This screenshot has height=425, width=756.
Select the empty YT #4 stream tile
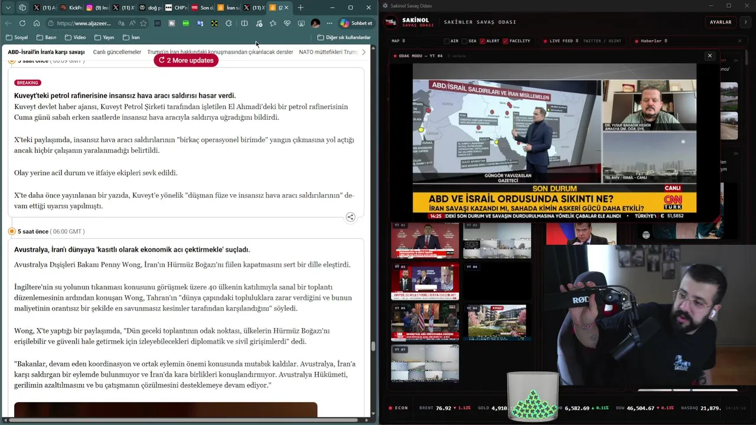pos(497,282)
